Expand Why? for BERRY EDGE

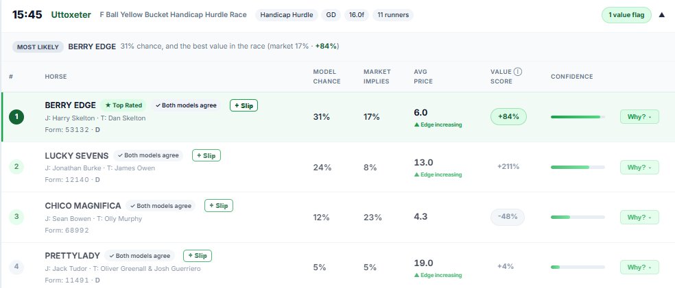[x=639, y=117]
